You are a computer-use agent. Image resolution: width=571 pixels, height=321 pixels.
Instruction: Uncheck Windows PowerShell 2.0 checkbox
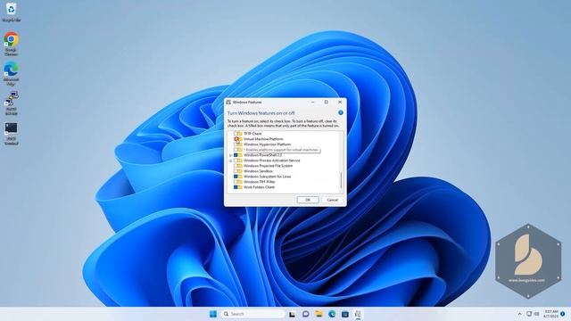click(236, 155)
